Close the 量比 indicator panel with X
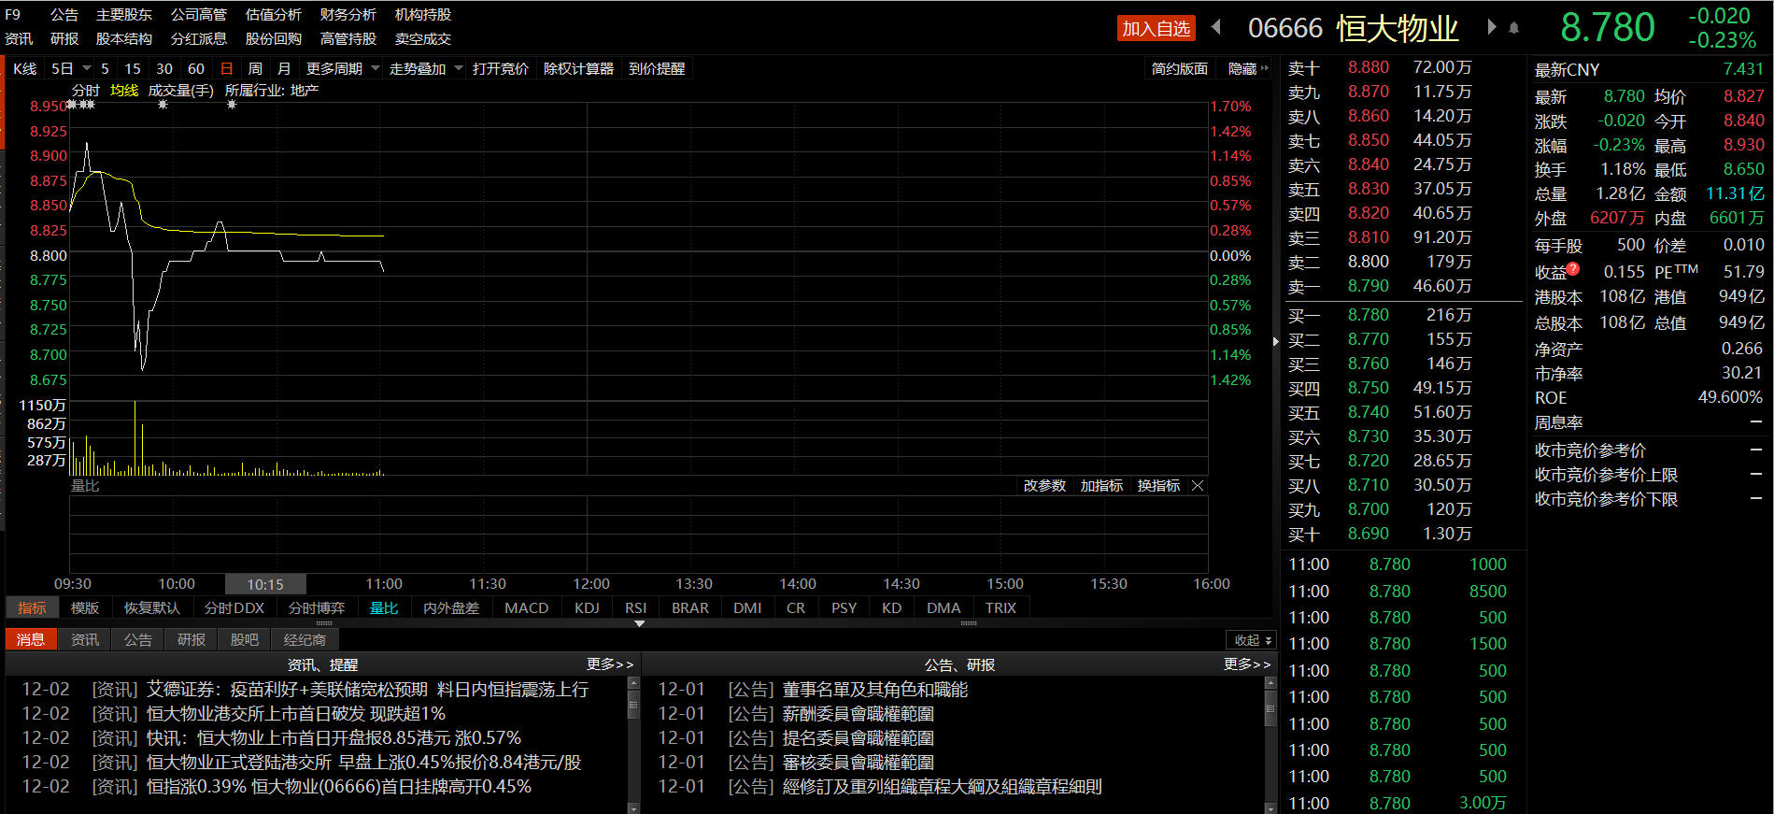This screenshot has height=814, width=1774. [1198, 486]
